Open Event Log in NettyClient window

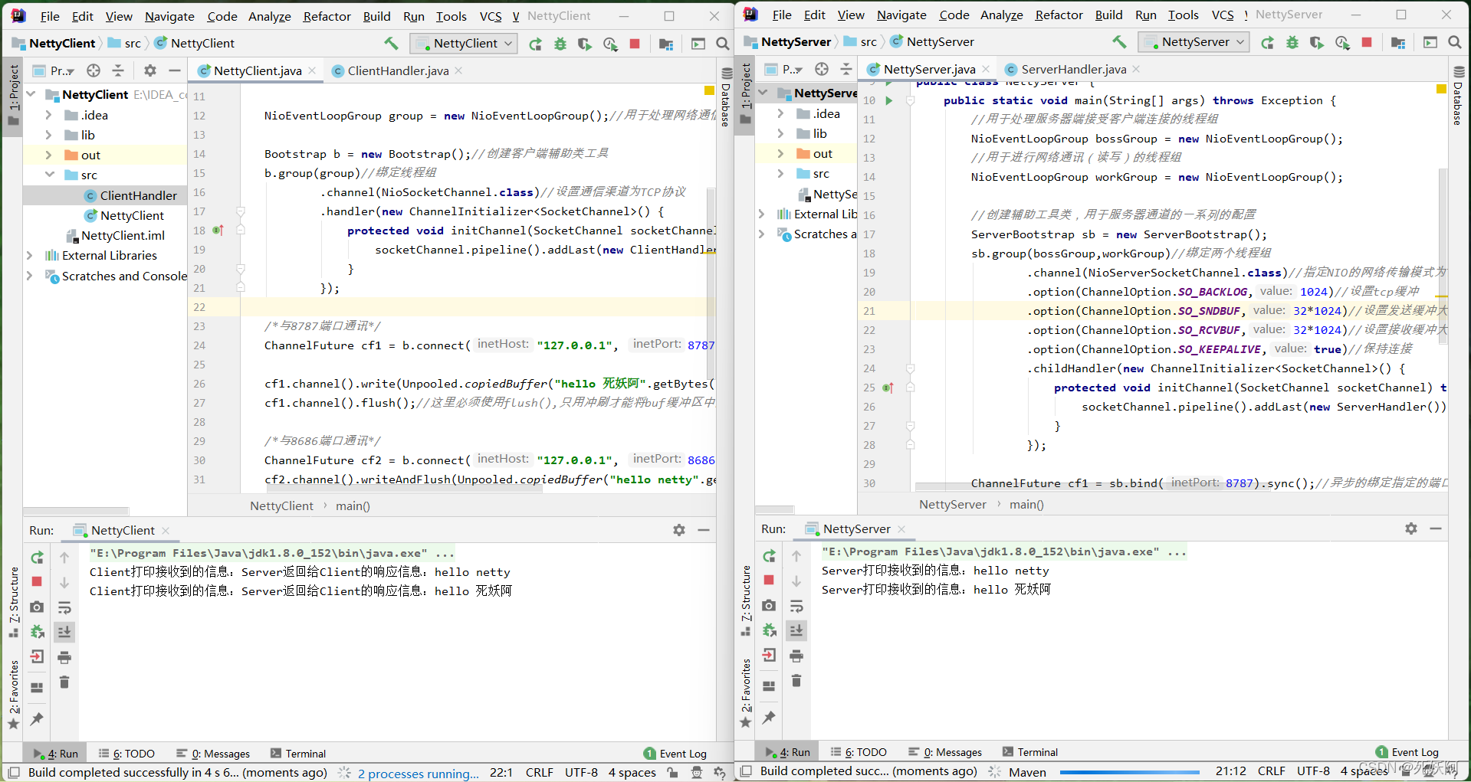click(675, 754)
